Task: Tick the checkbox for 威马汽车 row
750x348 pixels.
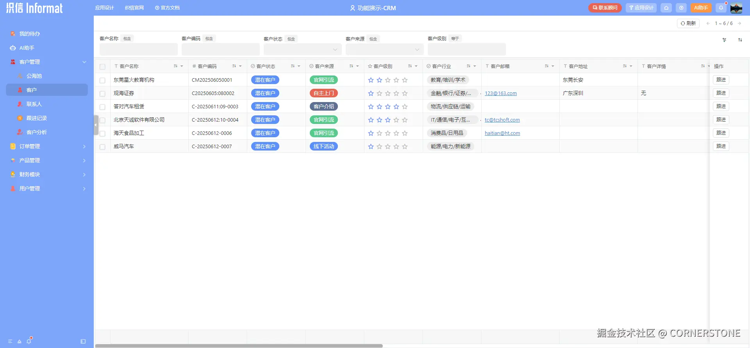Action: 102,147
